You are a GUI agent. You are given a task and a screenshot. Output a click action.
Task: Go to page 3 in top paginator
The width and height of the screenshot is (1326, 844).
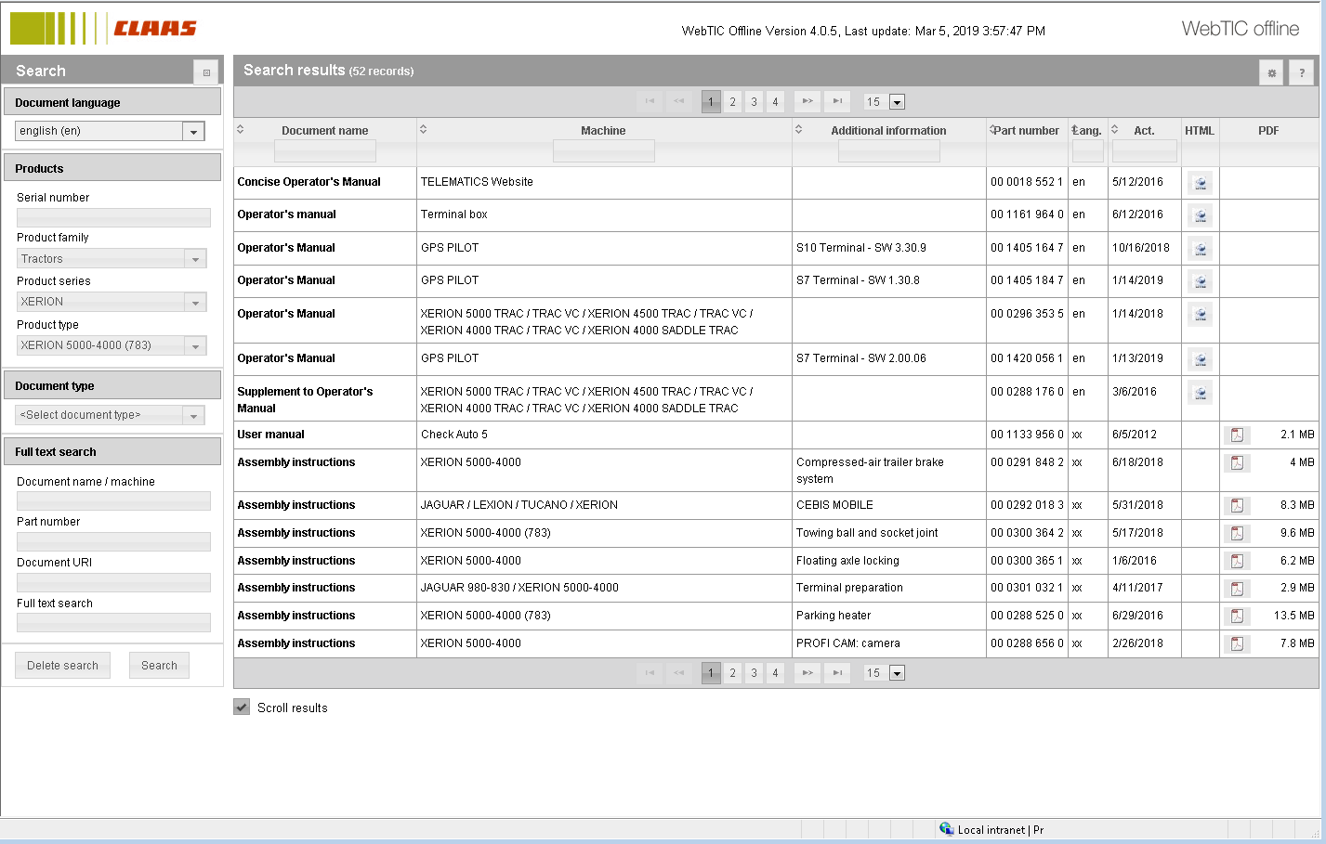[754, 101]
